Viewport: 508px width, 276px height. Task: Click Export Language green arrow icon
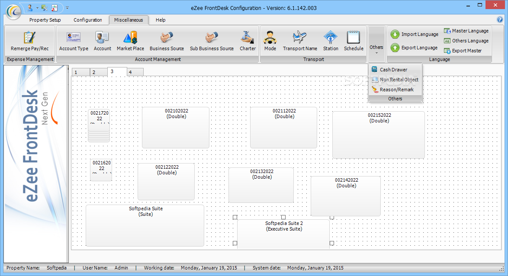[x=395, y=48]
